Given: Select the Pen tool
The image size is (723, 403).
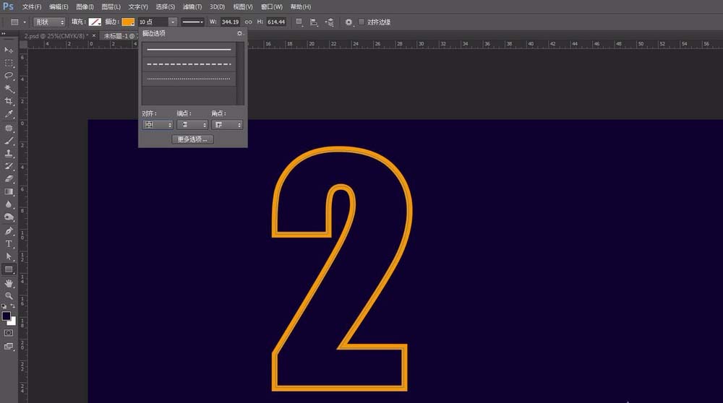Looking at the screenshot, I should [9, 230].
